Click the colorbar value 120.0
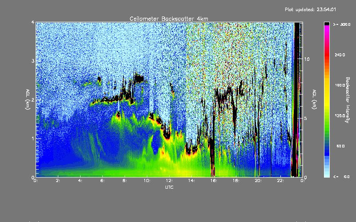 tap(340, 115)
